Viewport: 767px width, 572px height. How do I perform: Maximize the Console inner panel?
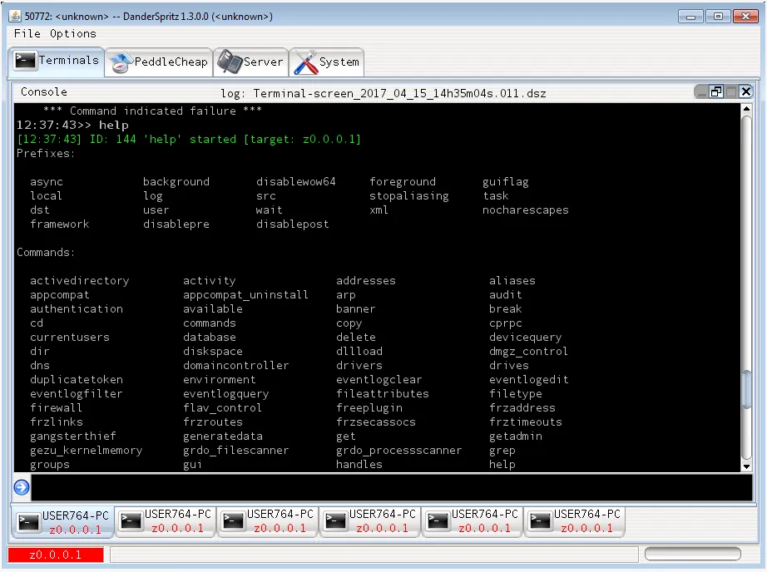[x=731, y=92]
